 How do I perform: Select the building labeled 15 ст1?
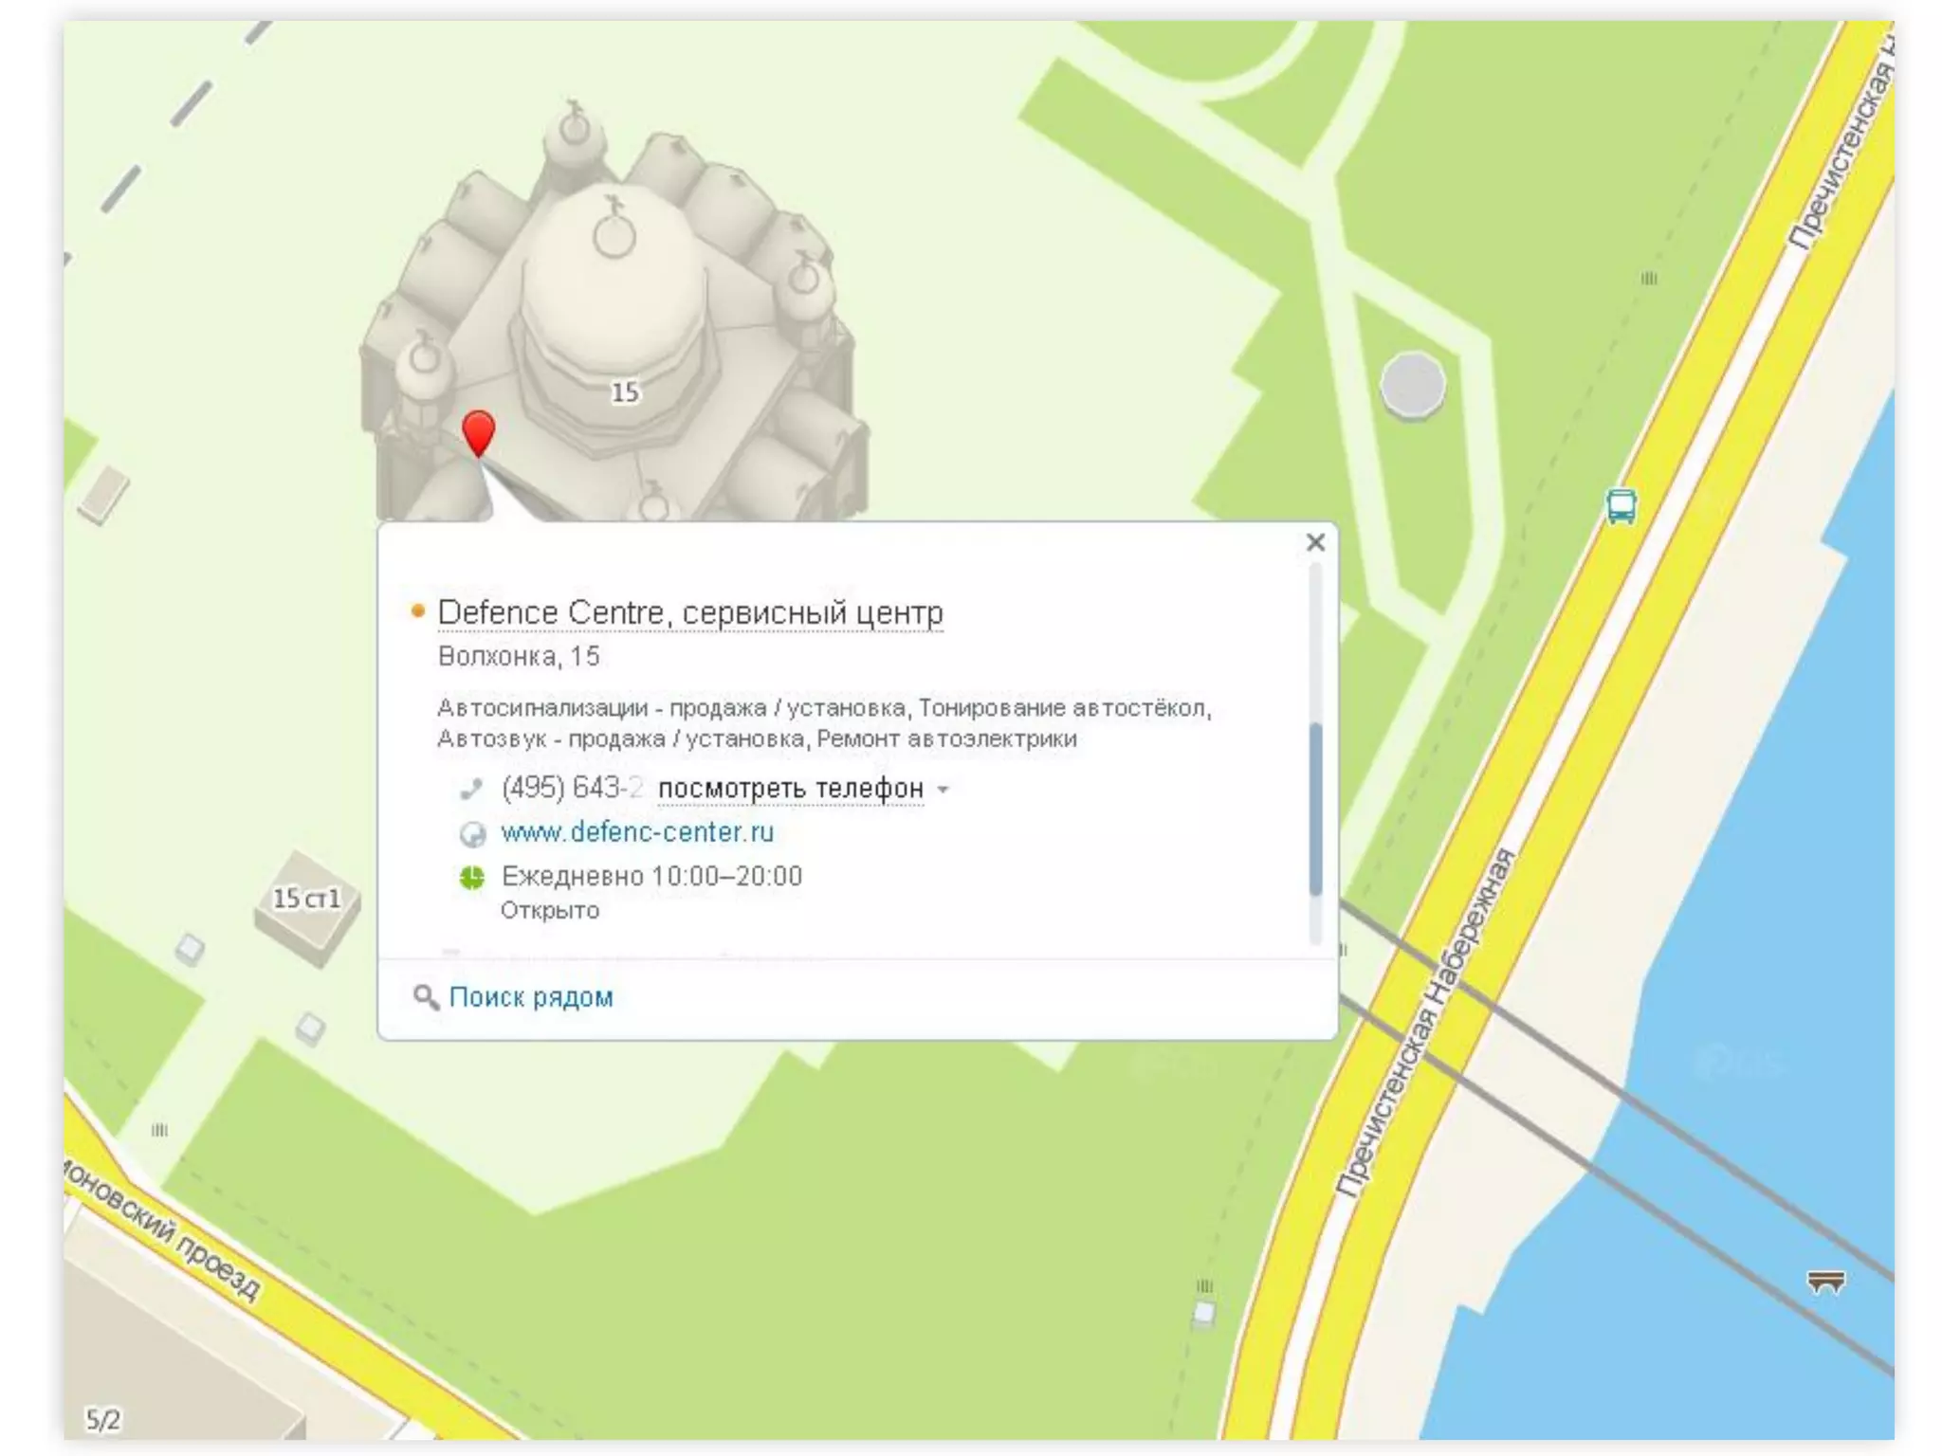tap(306, 906)
